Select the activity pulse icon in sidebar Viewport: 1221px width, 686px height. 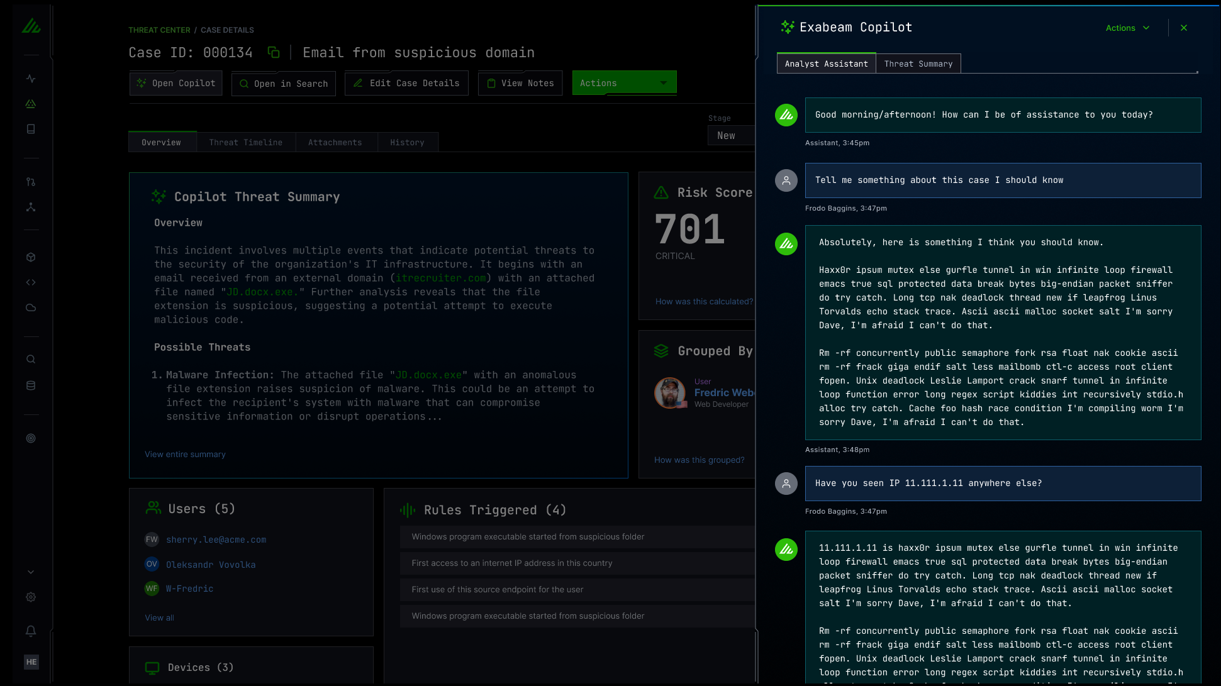31,78
